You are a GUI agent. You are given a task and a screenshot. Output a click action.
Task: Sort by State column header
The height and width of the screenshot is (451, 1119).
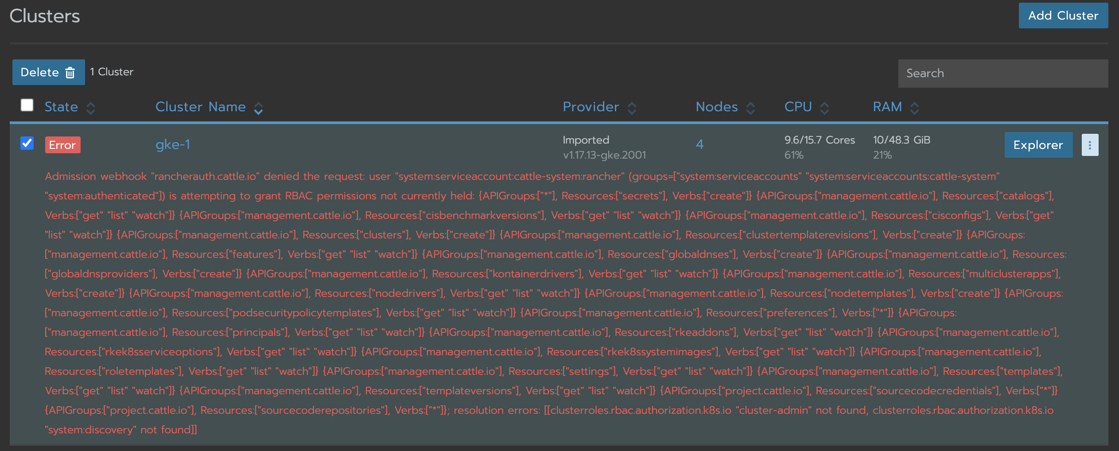pos(70,107)
